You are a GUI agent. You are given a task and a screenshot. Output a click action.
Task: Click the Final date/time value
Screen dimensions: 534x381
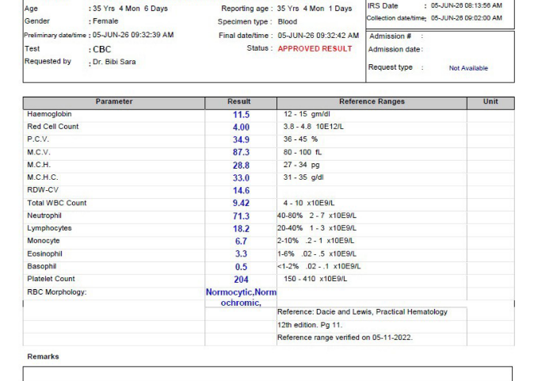point(318,36)
